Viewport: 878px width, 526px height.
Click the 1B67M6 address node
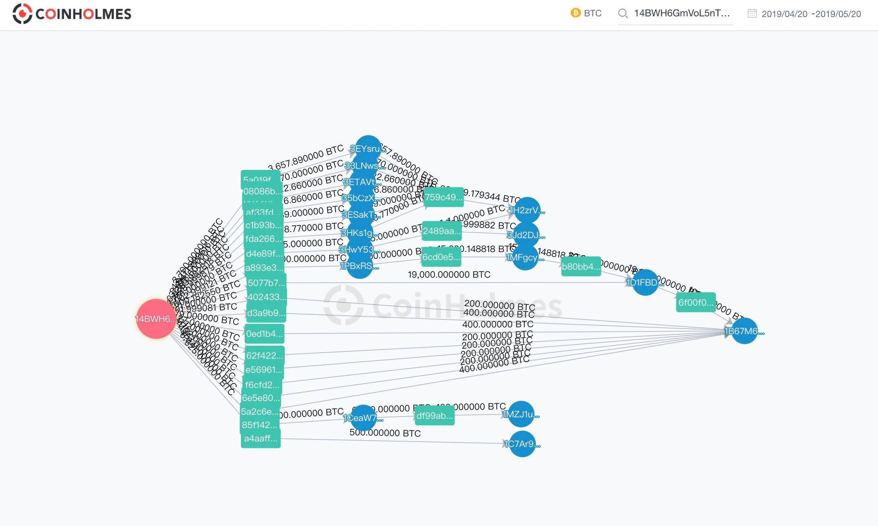click(x=744, y=331)
